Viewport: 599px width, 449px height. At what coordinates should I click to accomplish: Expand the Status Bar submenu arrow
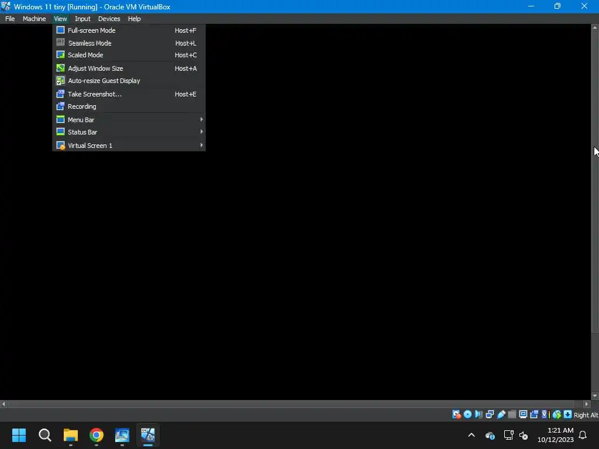tap(201, 132)
